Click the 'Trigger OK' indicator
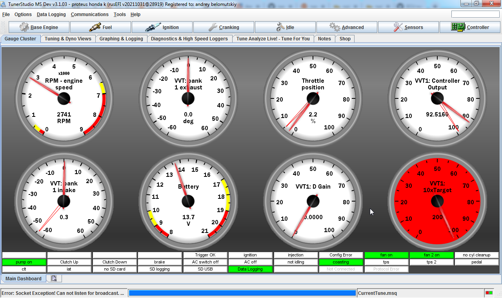Viewport: 502px width, 298px height. (x=205, y=255)
